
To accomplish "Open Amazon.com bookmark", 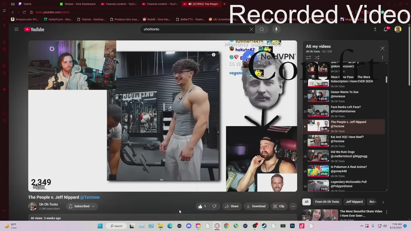I will tap(25, 19).
